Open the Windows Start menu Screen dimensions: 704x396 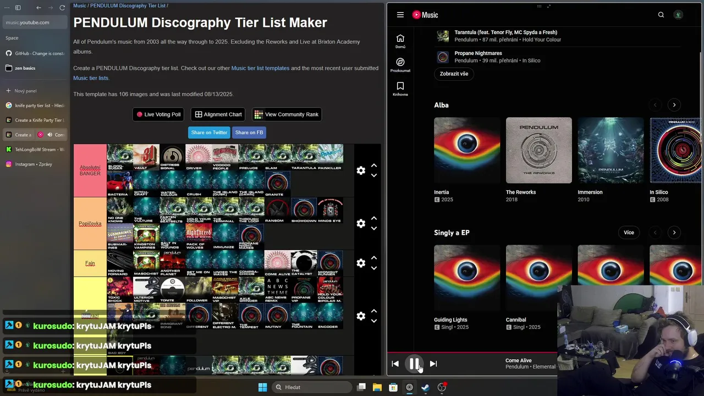(262, 387)
